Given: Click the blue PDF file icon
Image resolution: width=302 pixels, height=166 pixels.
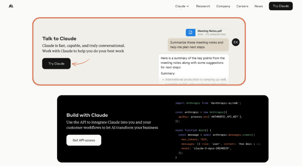Looking at the screenshot, I should (190, 32).
